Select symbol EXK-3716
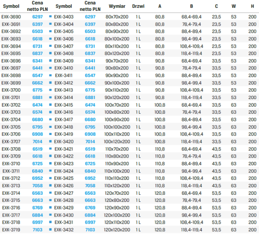Viewport: 259px width, 234px height. click(x=11, y=208)
